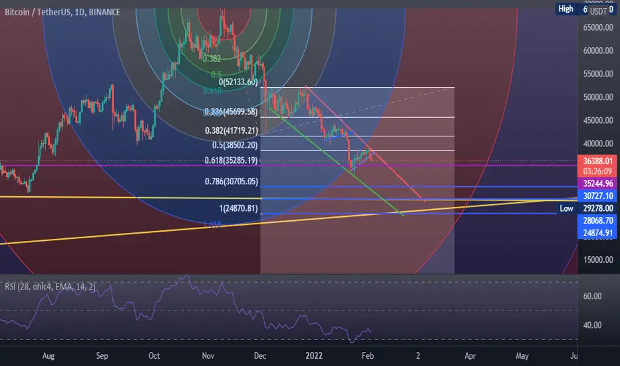
Task: Click the 65000.00 price axis value
Action: point(598,27)
